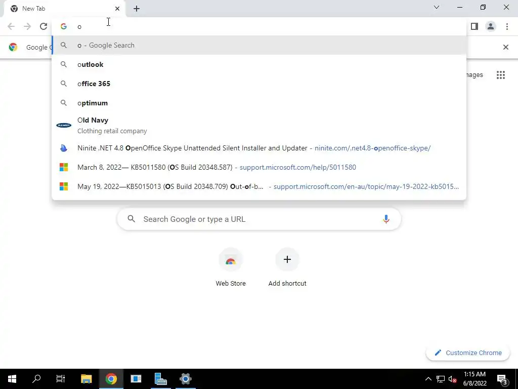Click the magnifier beside outlook suggestion
Image resolution: width=518 pixels, height=389 pixels.
[63, 64]
